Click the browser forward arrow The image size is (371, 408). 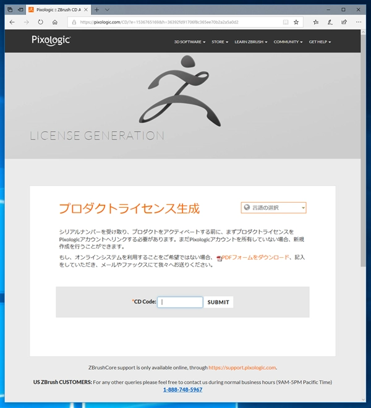click(27, 22)
